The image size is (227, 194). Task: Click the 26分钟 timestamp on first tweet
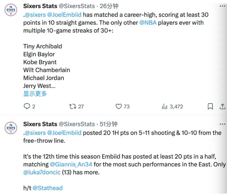click(x=108, y=6)
